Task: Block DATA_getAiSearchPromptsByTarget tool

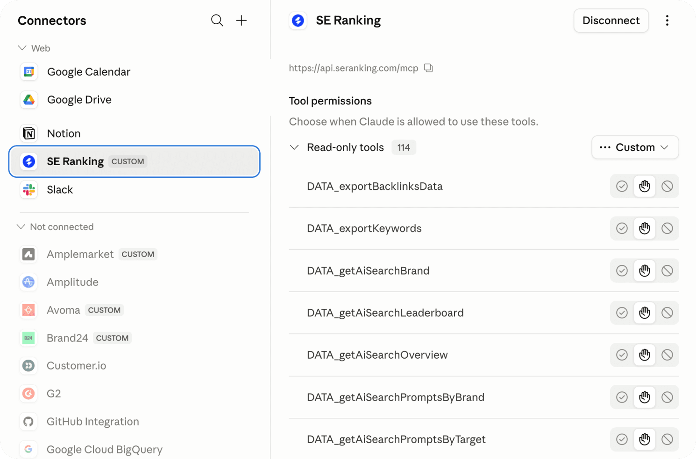Action: point(667,439)
